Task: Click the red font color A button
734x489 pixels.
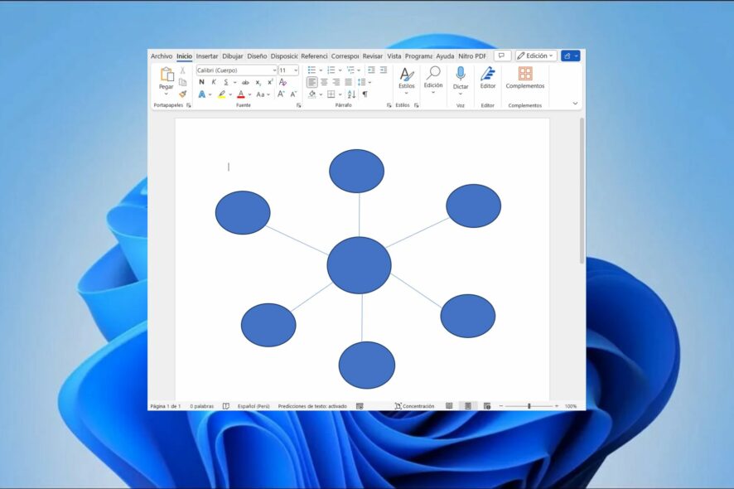Action: point(241,94)
